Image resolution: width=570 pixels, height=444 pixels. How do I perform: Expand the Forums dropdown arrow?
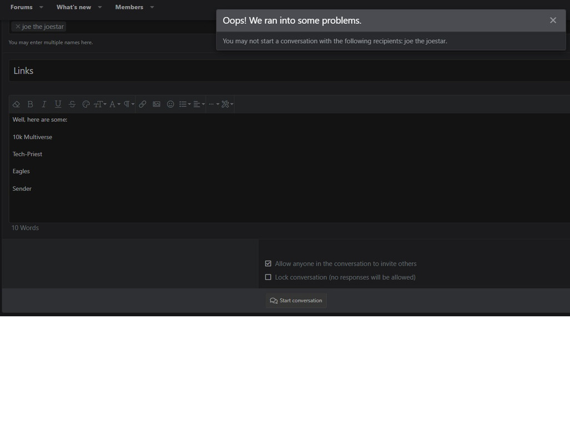(x=41, y=7)
